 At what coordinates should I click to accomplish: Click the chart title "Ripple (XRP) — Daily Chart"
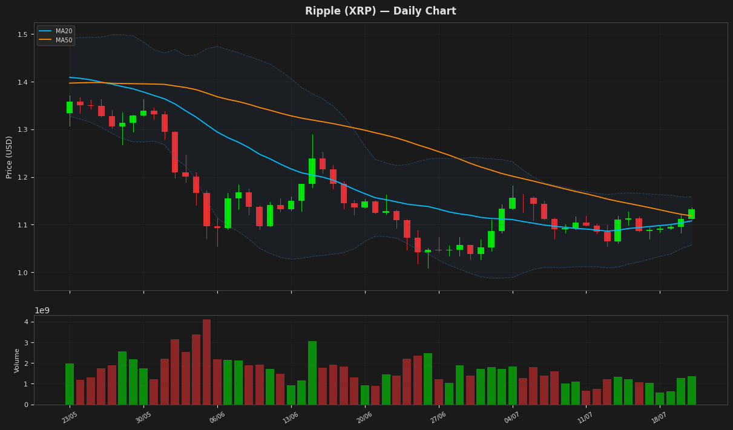tap(380, 11)
